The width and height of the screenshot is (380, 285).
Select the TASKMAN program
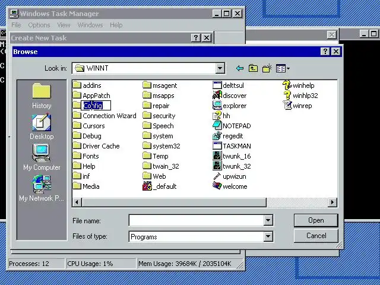(x=232, y=146)
